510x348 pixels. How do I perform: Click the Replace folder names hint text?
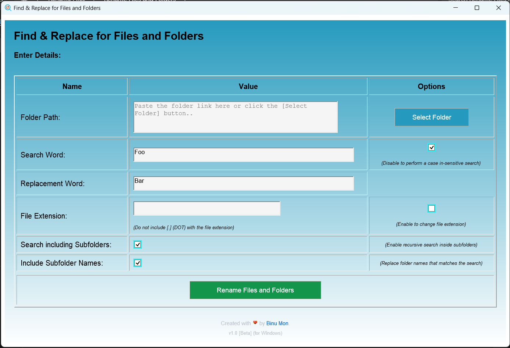click(431, 263)
